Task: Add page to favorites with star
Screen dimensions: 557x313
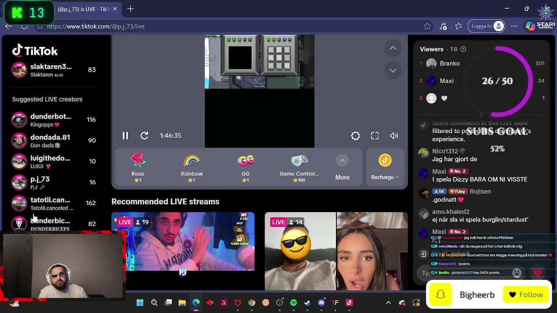Action: coord(427,26)
